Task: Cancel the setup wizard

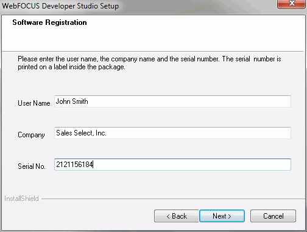Action: (273, 216)
